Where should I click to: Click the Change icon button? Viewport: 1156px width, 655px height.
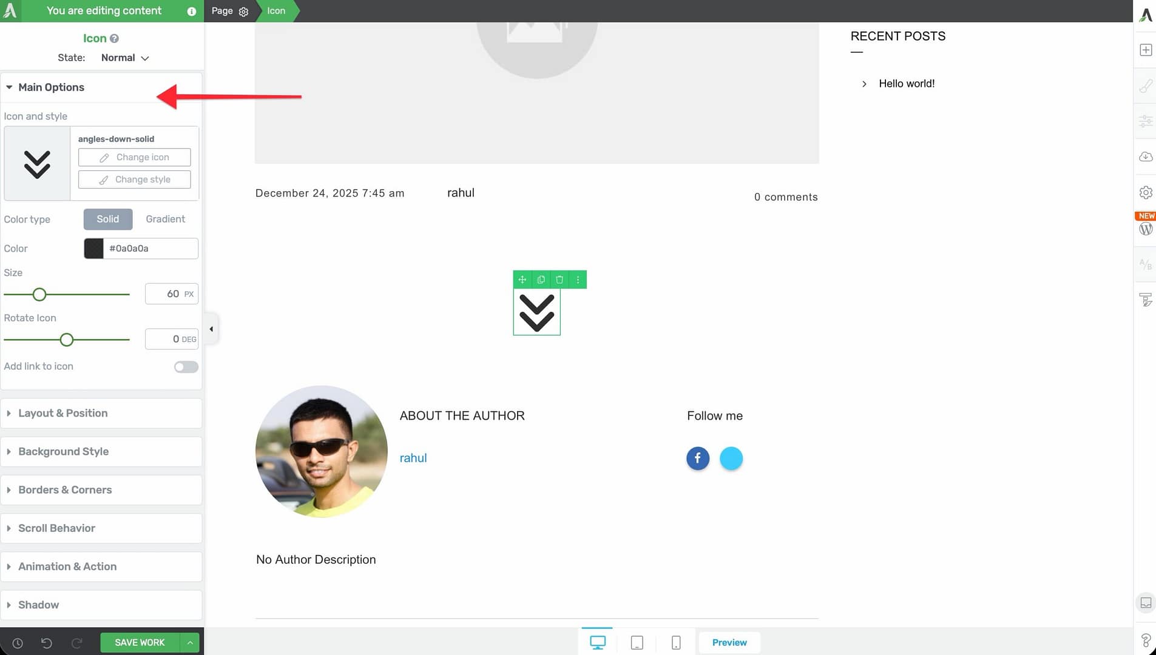tap(134, 157)
